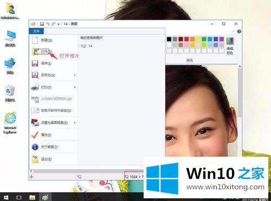
Task: Click the vertical scrollbar thumb in Paint
Action: coord(240,93)
